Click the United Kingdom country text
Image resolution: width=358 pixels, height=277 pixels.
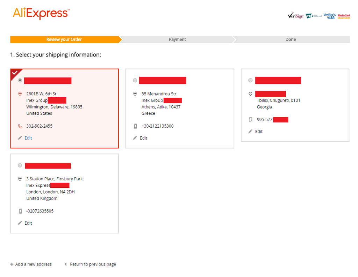pyautogui.click(x=42, y=199)
